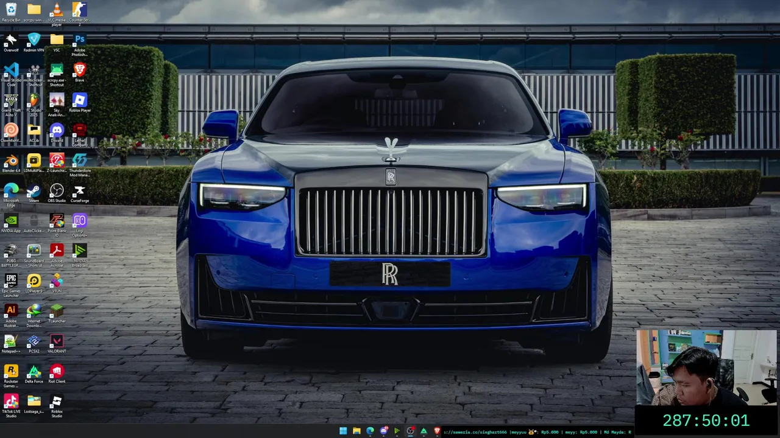Image resolution: width=780 pixels, height=438 pixels.
Task: Select scrcpy.exe Shortcut icon
Action: tap(57, 74)
